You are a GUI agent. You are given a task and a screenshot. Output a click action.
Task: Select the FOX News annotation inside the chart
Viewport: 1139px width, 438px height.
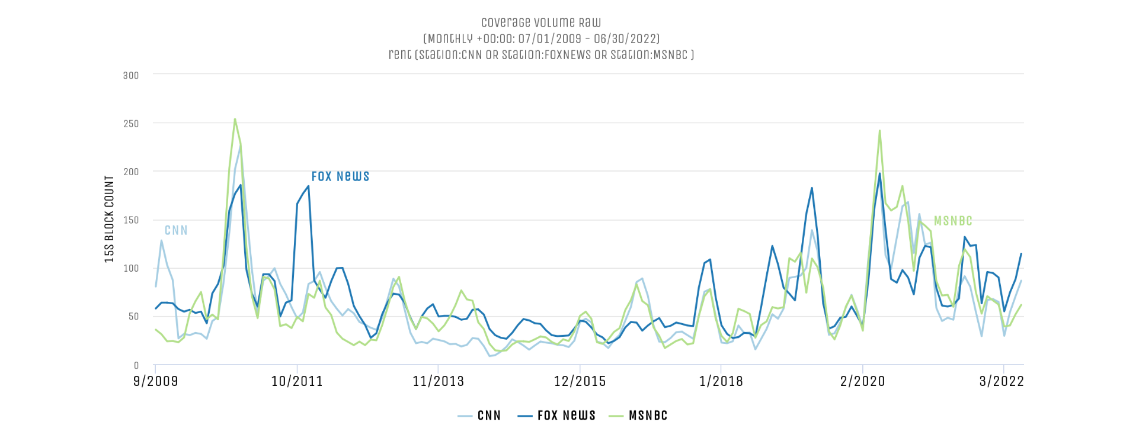tap(340, 176)
